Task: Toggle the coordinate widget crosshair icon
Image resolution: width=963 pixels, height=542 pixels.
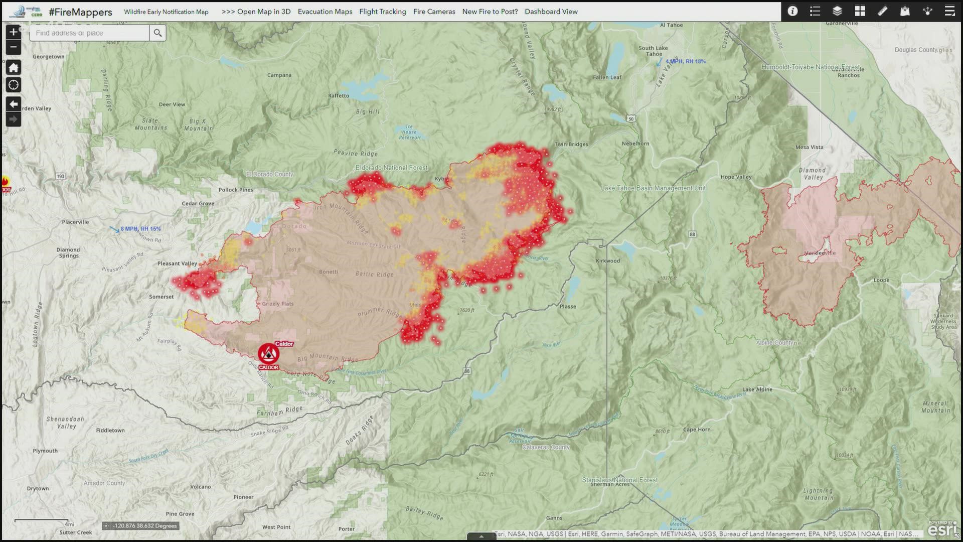Action: pos(106,526)
